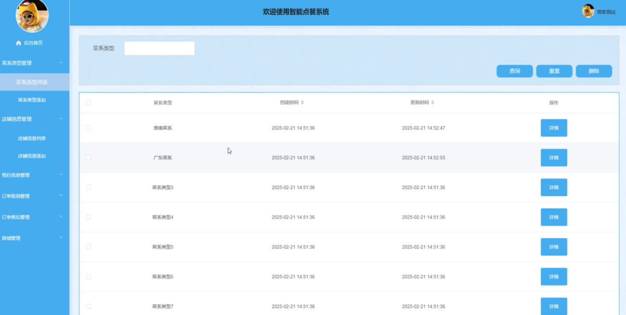This screenshot has height=315, width=626.
Task: Select the 预约信息管理 menu label
Action: tap(16, 175)
